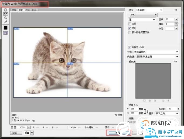Click the black eyedropper color swatch
Image resolution: width=184 pixels, height=139 pixels.
(x=5, y=28)
